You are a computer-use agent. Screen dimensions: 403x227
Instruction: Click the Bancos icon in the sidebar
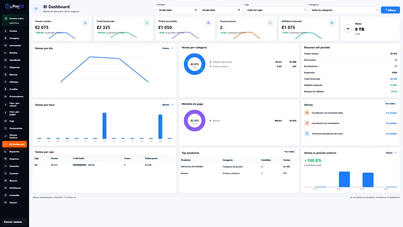(6, 180)
